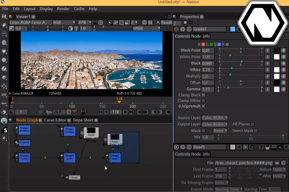This screenshot has width=289, height=192.
Task: Enable the Mask checkbox
Action: pyautogui.click(x=203, y=130)
